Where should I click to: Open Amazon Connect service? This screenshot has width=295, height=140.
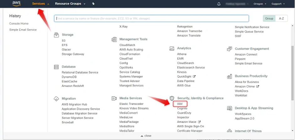[x=246, y=54]
